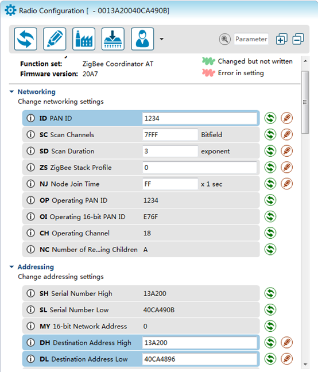The image size is (318, 372).
Task: Show info for SD Scan Duration
Action: [30, 151]
